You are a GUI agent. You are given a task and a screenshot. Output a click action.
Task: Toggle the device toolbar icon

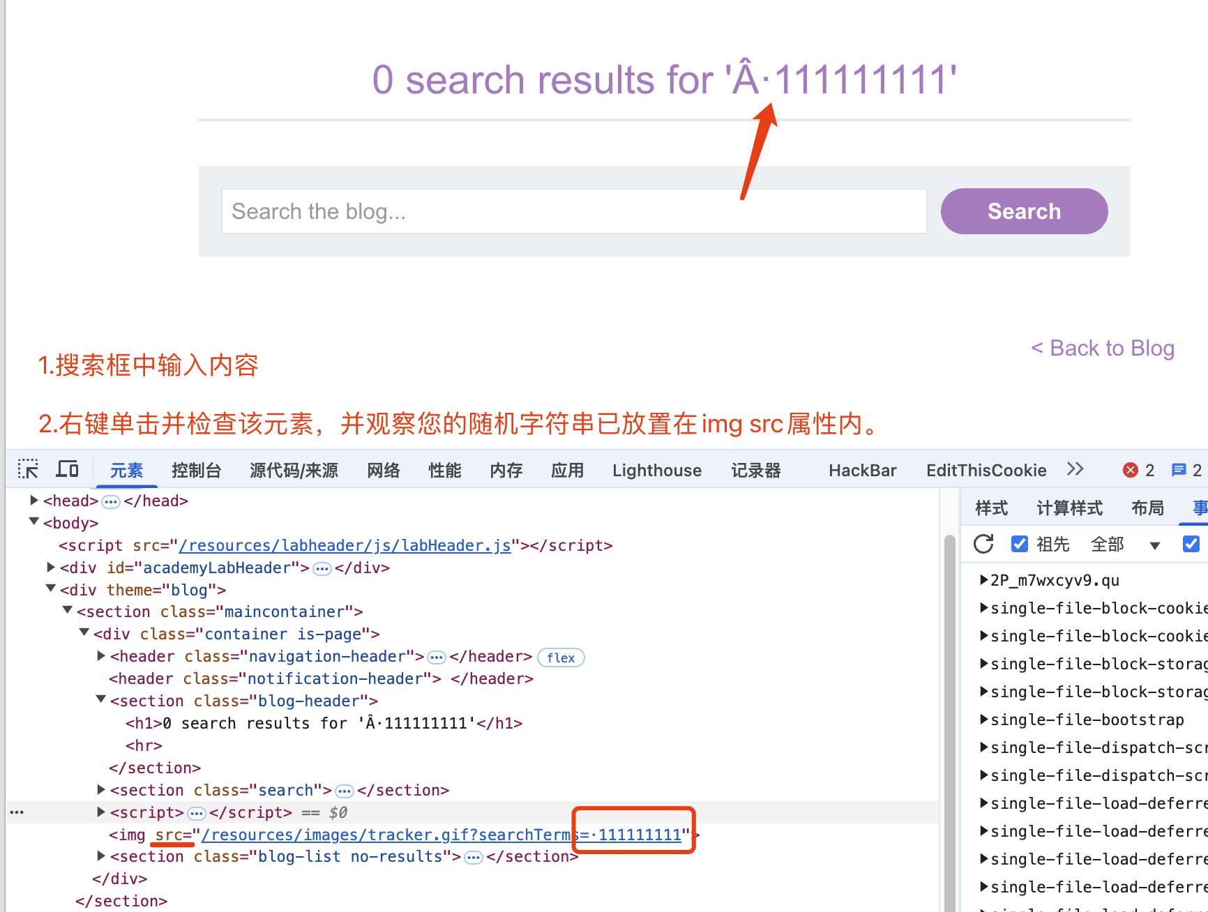click(x=67, y=469)
